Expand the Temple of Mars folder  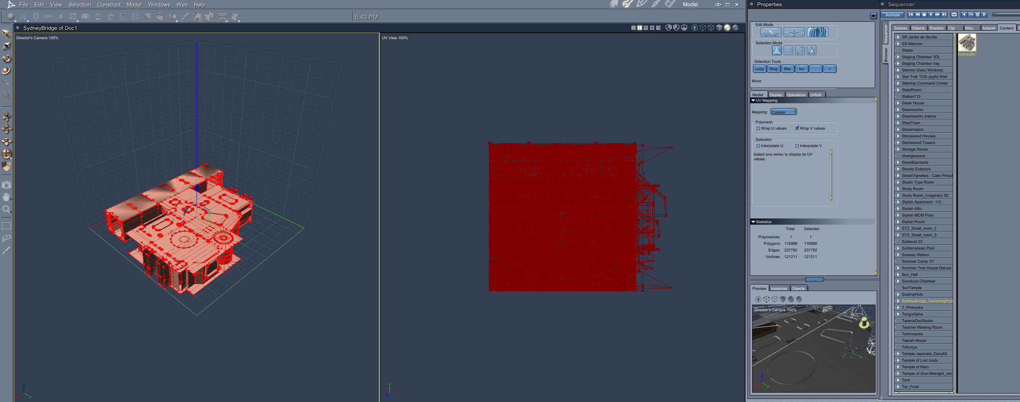point(898,367)
